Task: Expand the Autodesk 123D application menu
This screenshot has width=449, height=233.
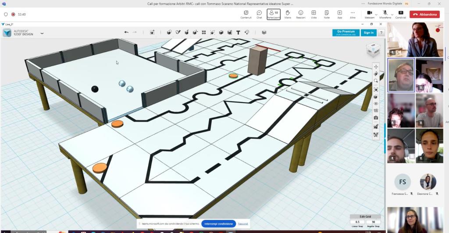Action: tap(42, 33)
